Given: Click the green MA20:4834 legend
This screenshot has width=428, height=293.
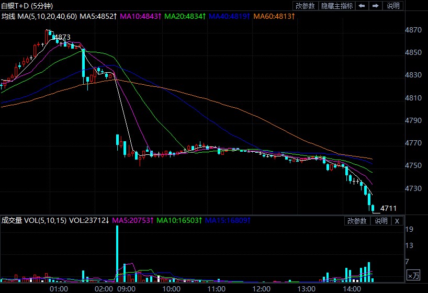Looking at the screenshot, I should 184,16.
